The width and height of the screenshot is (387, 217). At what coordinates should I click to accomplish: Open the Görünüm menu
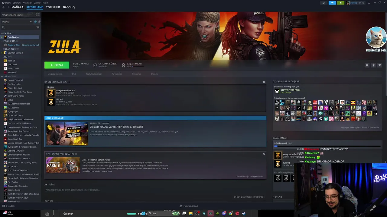coord(17,3)
